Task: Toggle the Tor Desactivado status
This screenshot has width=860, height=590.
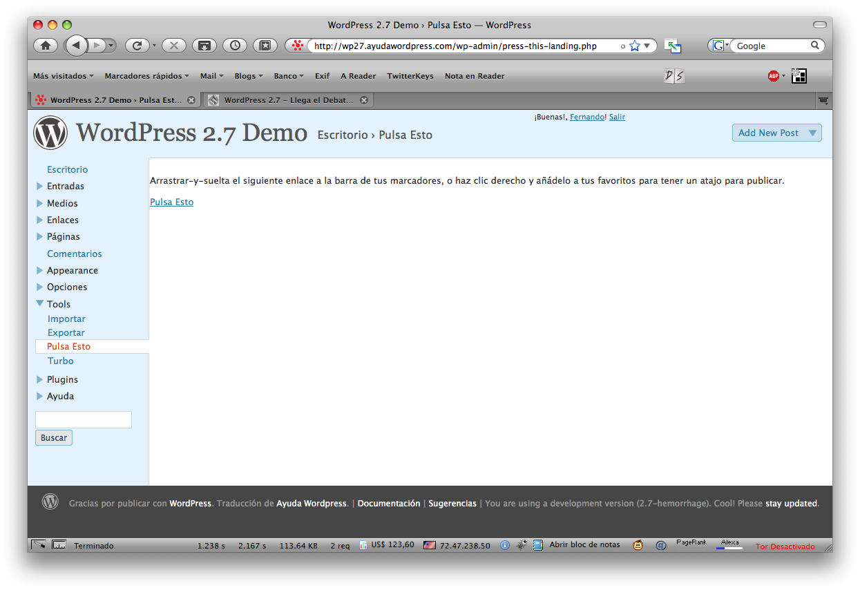Action: (785, 546)
